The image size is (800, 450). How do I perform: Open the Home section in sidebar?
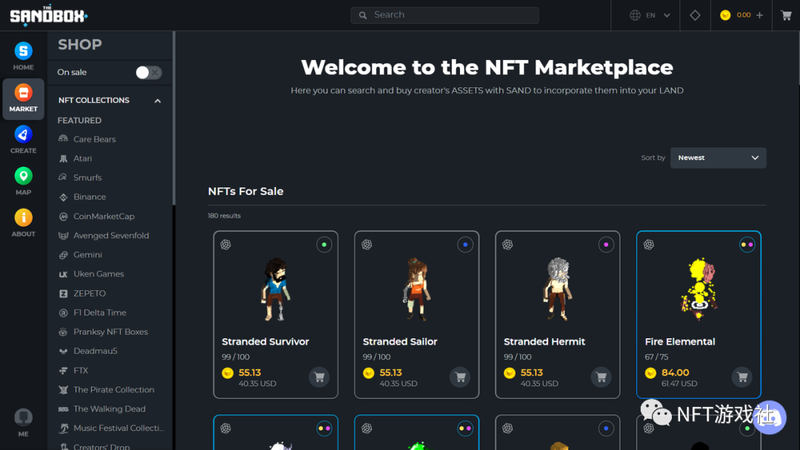24,56
